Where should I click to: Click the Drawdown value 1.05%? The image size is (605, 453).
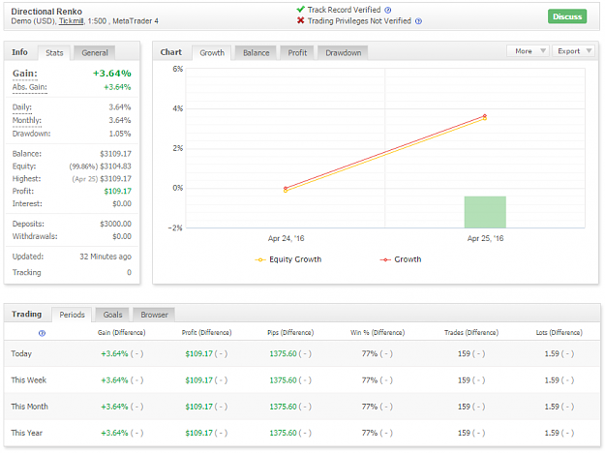(120, 134)
